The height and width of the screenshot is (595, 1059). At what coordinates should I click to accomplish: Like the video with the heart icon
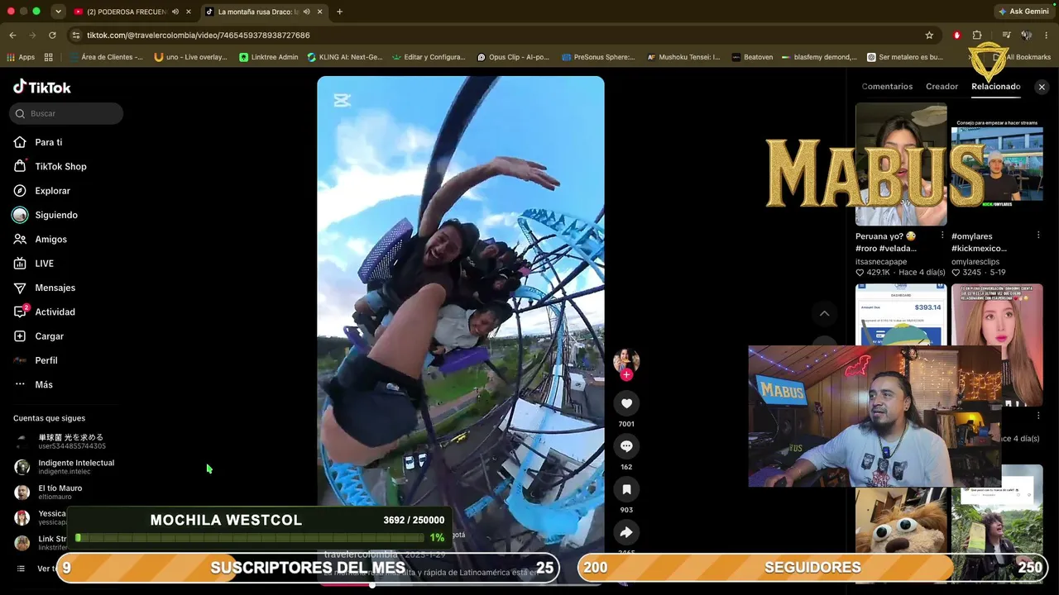click(626, 403)
